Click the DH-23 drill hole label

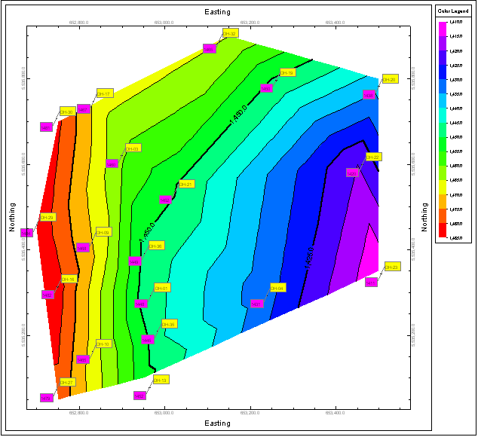[x=391, y=267]
